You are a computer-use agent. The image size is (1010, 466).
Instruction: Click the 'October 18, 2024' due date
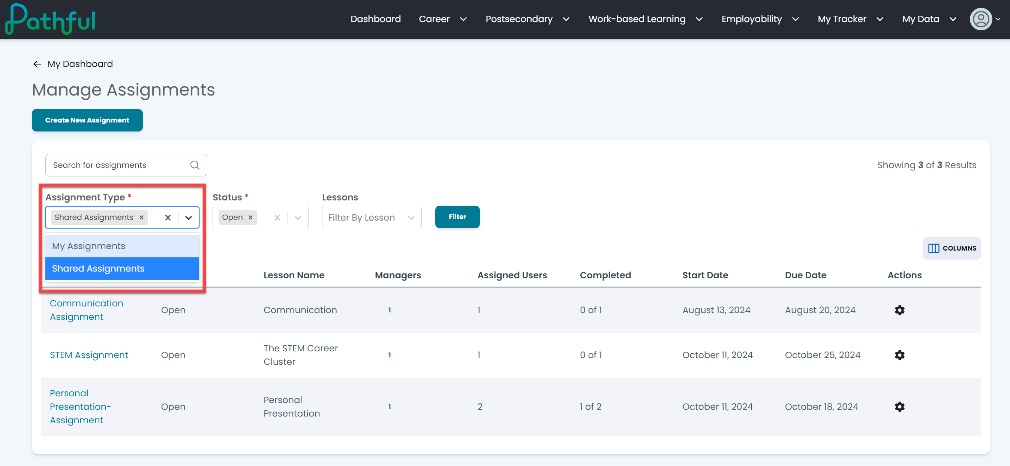tap(821, 407)
